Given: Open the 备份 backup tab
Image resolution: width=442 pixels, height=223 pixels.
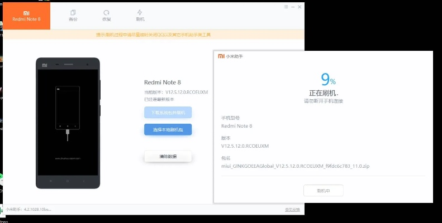Looking at the screenshot, I should (x=73, y=16).
